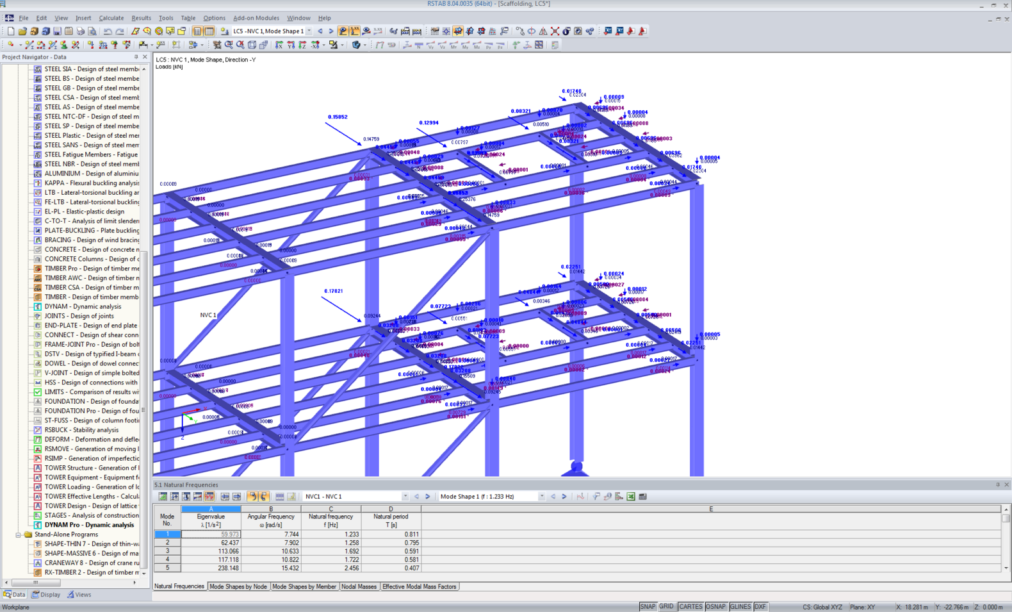Export table to Excel icon
Viewport: 1012px width, 612px height.
click(631, 497)
